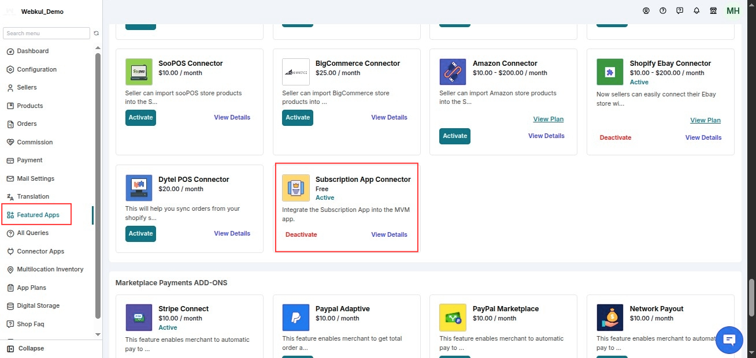756x358 pixels.
Task: Focus the Search menu field
Action: tap(46, 33)
